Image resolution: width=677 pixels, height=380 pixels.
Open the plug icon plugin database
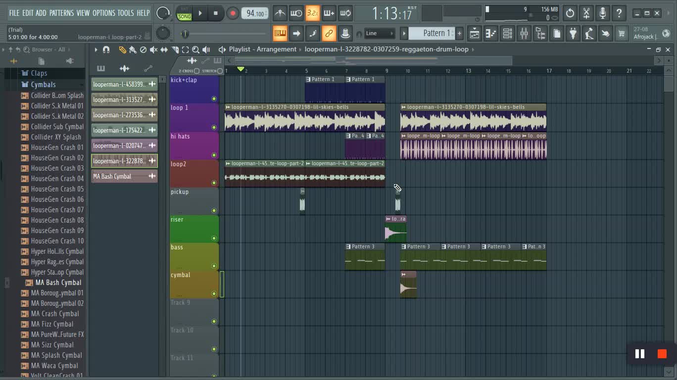[x=573, y=34]
